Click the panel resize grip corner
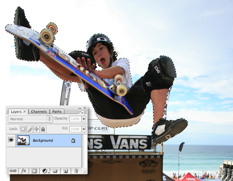This screenshot has width=233, height=181. (x=85, y=172)
